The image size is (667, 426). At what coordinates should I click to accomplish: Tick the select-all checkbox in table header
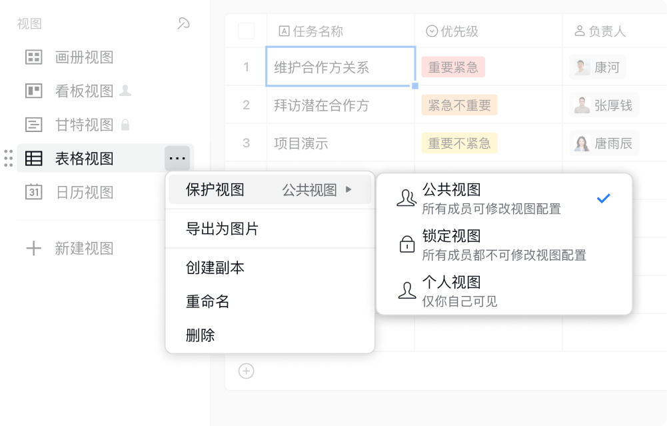pos(247,31)
